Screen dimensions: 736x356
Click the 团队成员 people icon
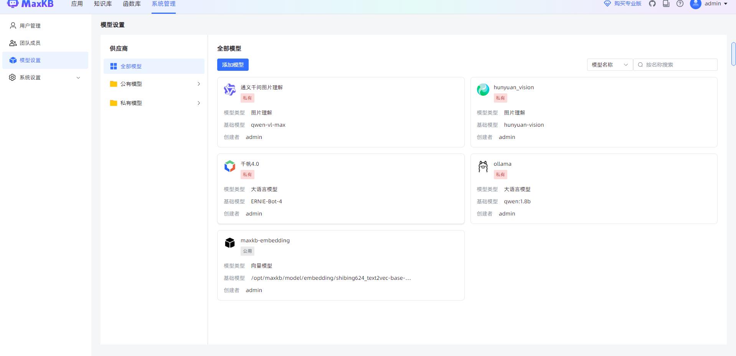tap(13, 43)
